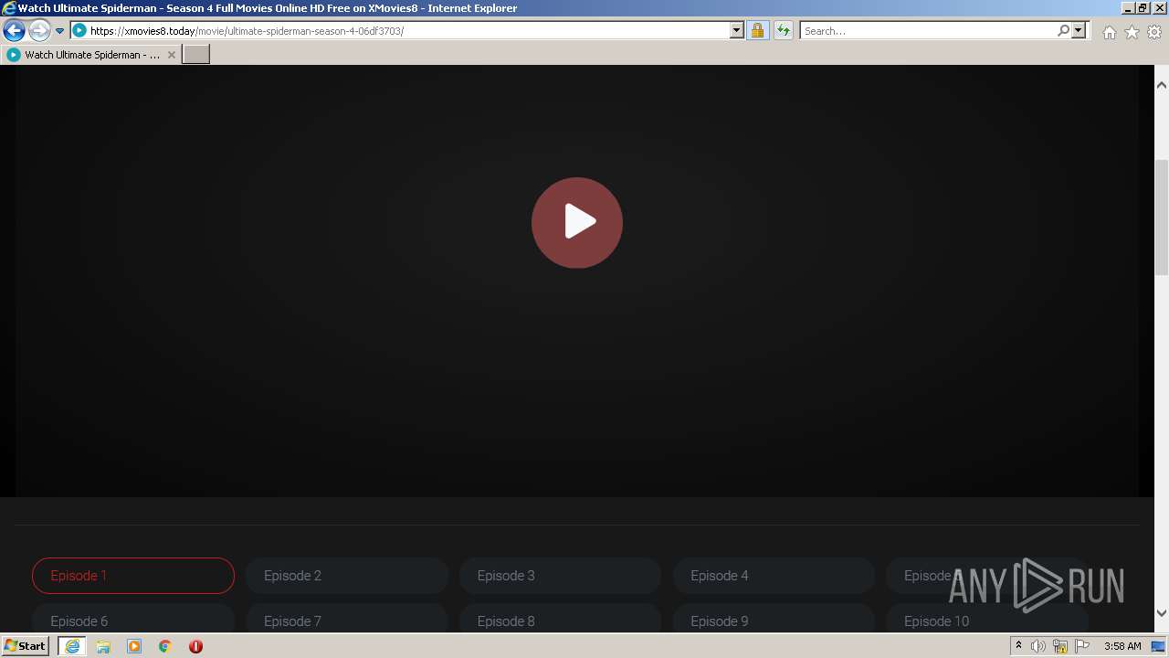Refresh the page with the refresh icon
Viewport: 1169px width, 658px height.
pyautogui.click(x=784, y=31)
